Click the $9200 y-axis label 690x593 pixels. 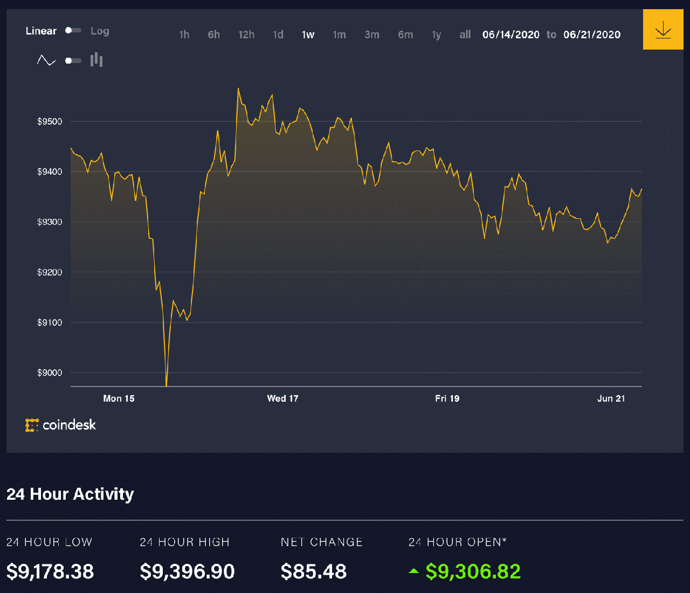50,272
